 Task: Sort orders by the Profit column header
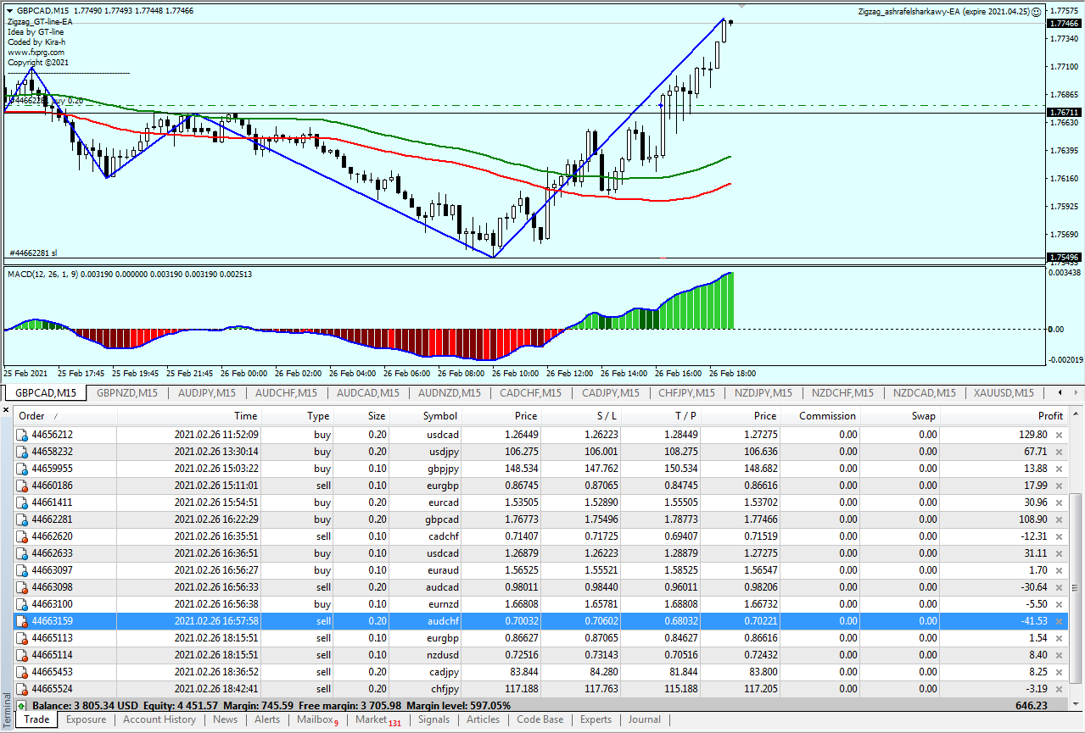click(x=1003, y=416)
